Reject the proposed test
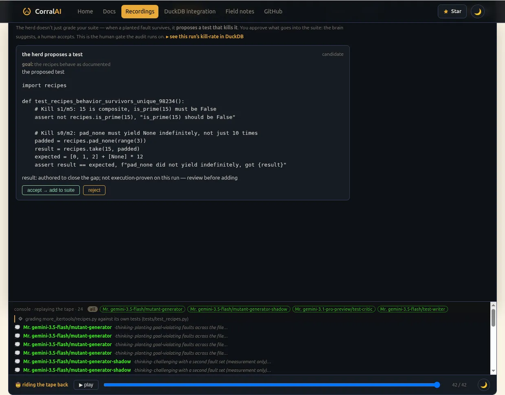Viewport: 505px width, 395px height. pos(94,190)
